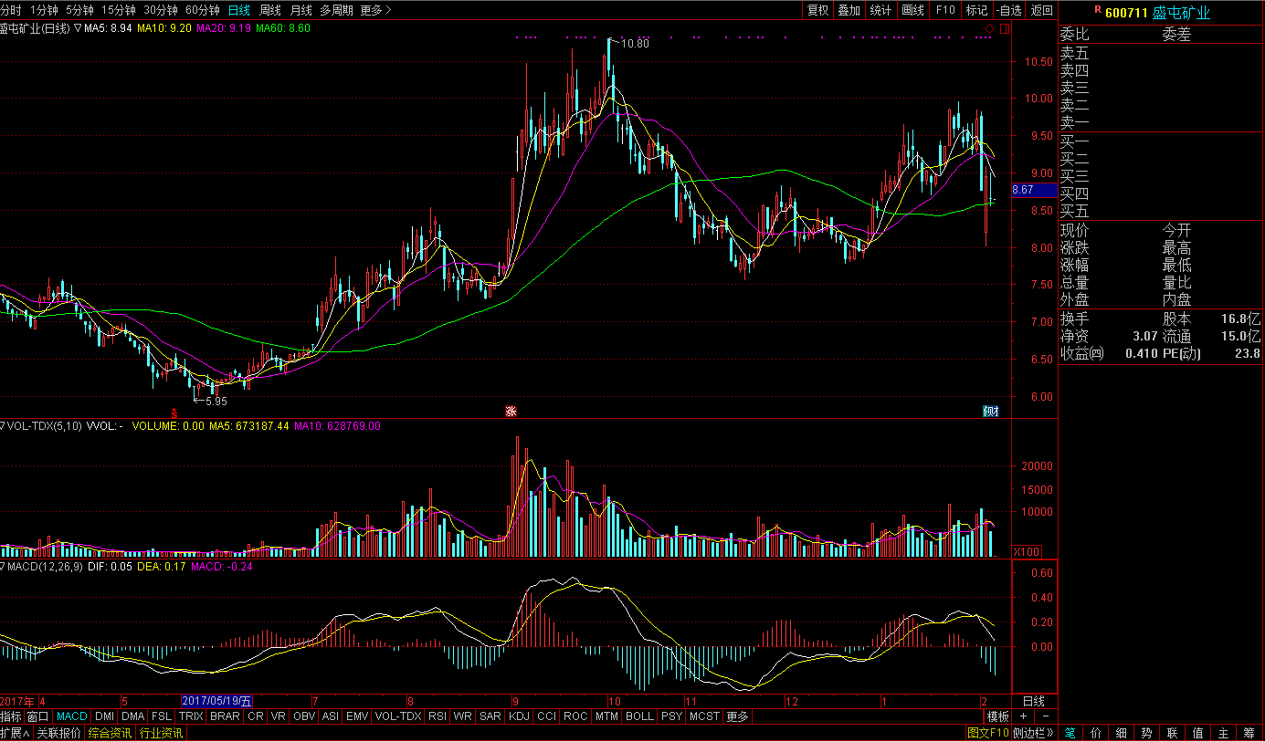The height and width of the screenshot is (742, 1265).
Task: Open the MA indicator triangle dropdown
Action: 78,28
